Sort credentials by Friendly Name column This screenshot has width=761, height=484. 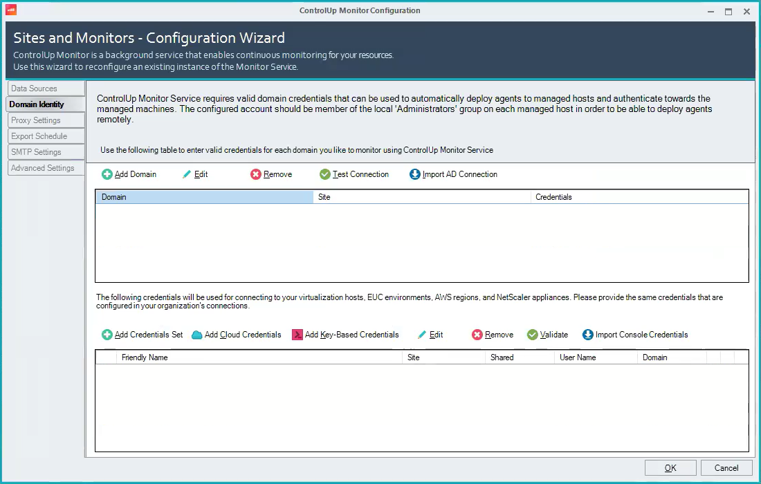tap(259, 357)
